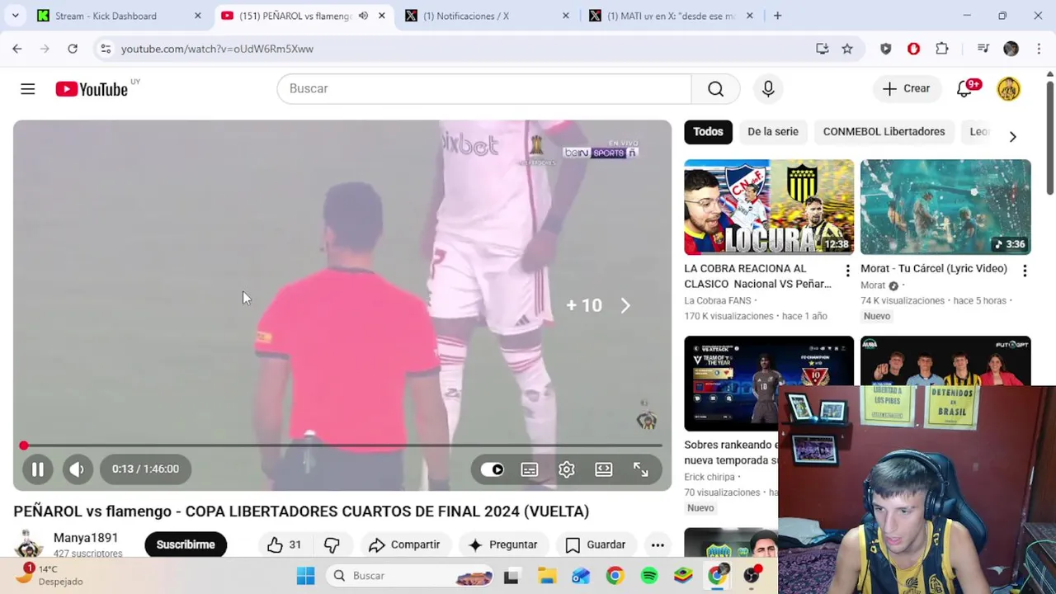View site information icon in address bar
This screenshot has height=594, width=1056.
point(106,49)
